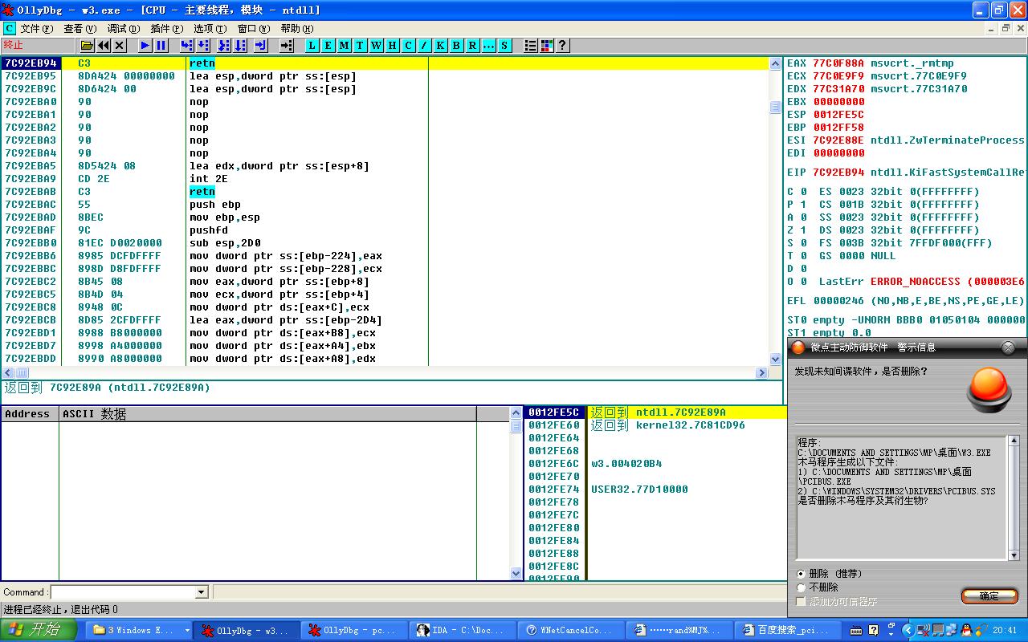Screen dimensions: 1028x642
Task: Open the 插件(P) plugins menu
Action: (x=166, y=29)
